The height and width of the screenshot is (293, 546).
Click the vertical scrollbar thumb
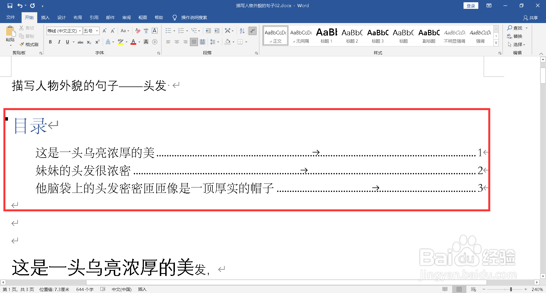point(543,75)
